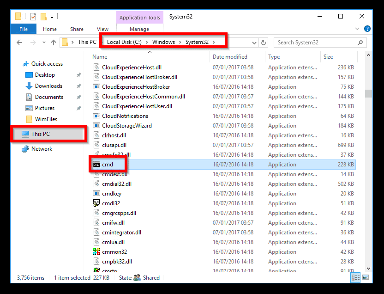Viewport: 384px width, 294px height.
Task: Click the Properties icon in the quick access toolbar
Action: pos(33,17)
